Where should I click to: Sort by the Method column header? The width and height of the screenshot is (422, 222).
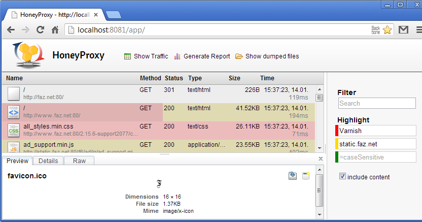[151, 78]
